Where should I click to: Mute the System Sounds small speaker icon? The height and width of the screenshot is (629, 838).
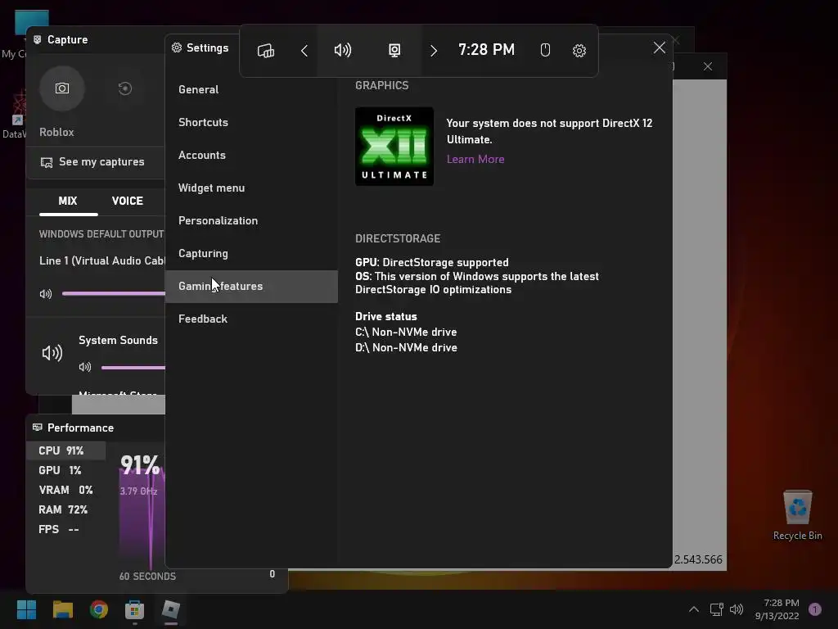[85, 367]
